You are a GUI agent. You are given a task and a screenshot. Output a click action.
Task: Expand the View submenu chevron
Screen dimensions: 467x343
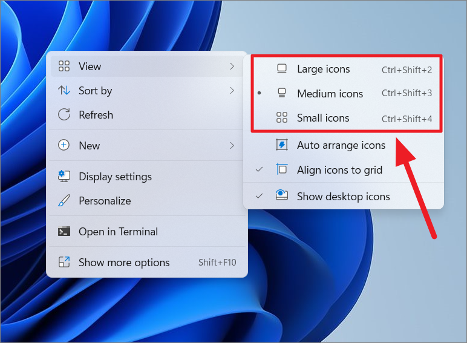coord(232,66)
